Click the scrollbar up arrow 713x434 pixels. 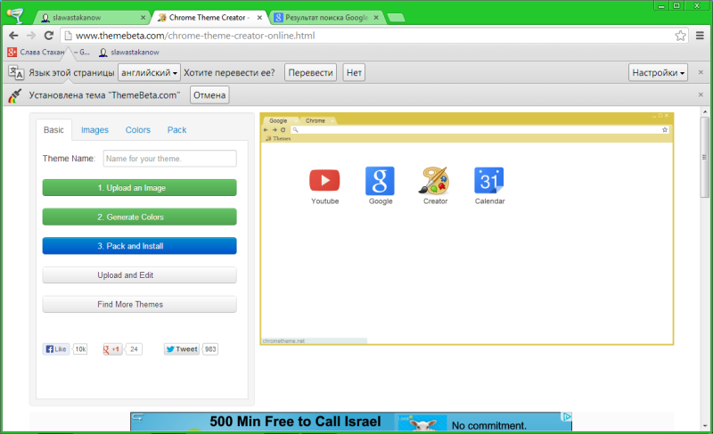pyautogui.click(x=705, y=111)
